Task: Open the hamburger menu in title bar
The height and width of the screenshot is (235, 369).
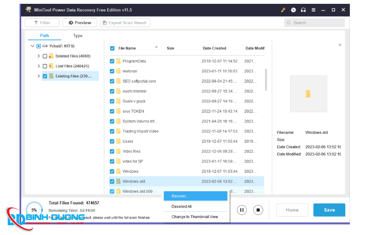Action: (313, 10)
